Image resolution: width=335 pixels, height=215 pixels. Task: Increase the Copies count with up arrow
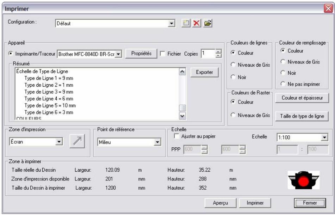(x=218, y=51)
